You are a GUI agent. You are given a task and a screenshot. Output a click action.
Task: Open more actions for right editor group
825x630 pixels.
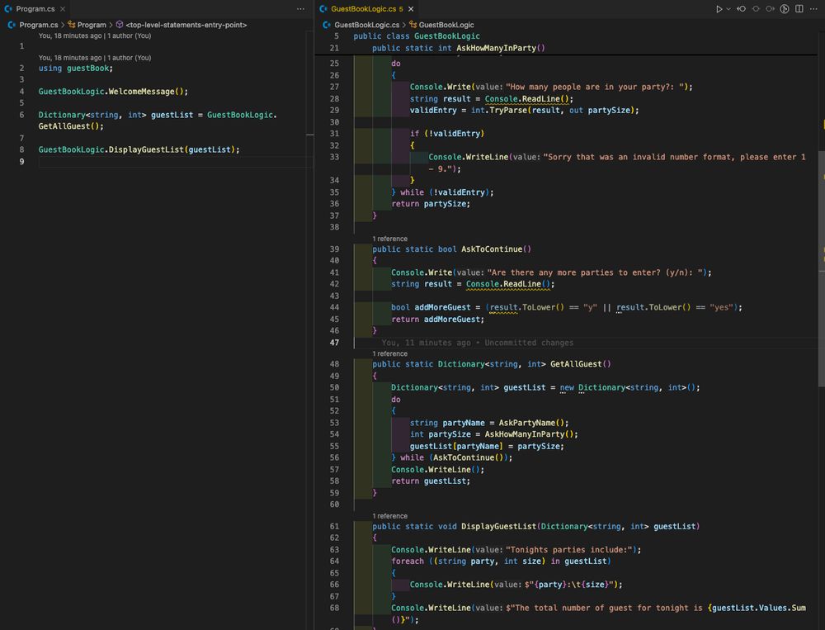coord(813,9)
